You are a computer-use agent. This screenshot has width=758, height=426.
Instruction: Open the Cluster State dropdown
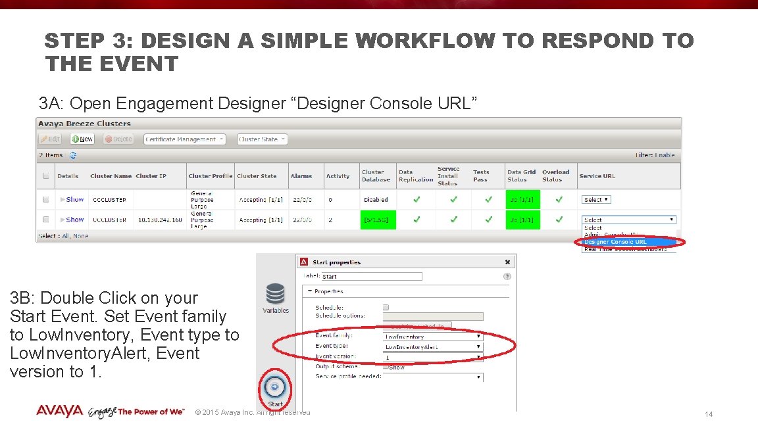262,139
